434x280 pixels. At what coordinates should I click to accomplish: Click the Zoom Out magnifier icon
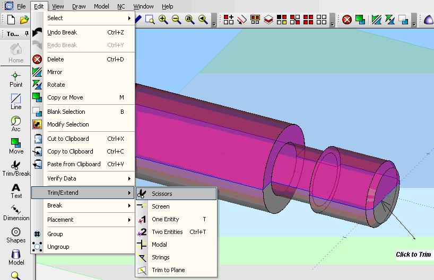tap(176, 20)
